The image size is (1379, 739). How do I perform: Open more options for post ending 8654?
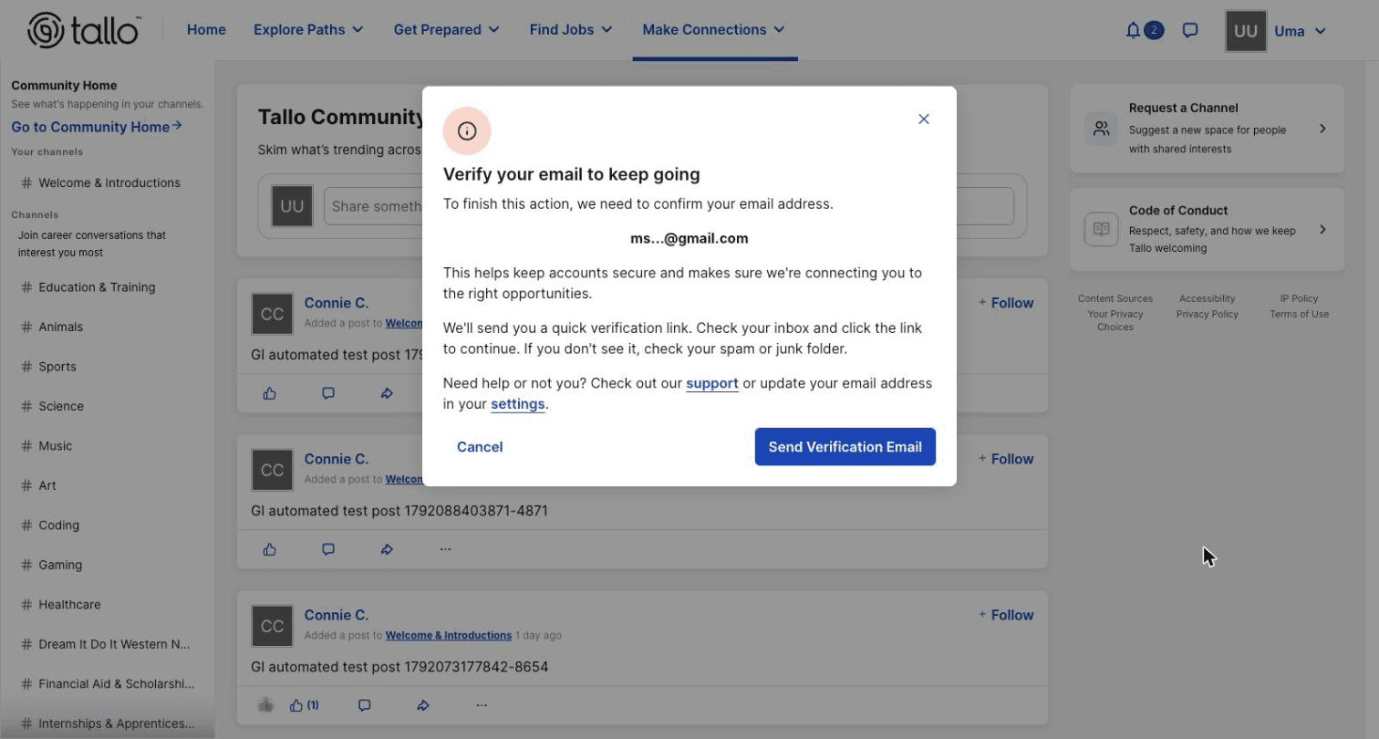pyautogui.click(x=482, y=705)
